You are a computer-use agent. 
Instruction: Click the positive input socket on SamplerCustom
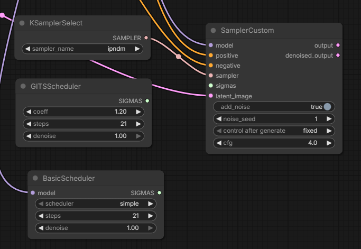point(211,56)
